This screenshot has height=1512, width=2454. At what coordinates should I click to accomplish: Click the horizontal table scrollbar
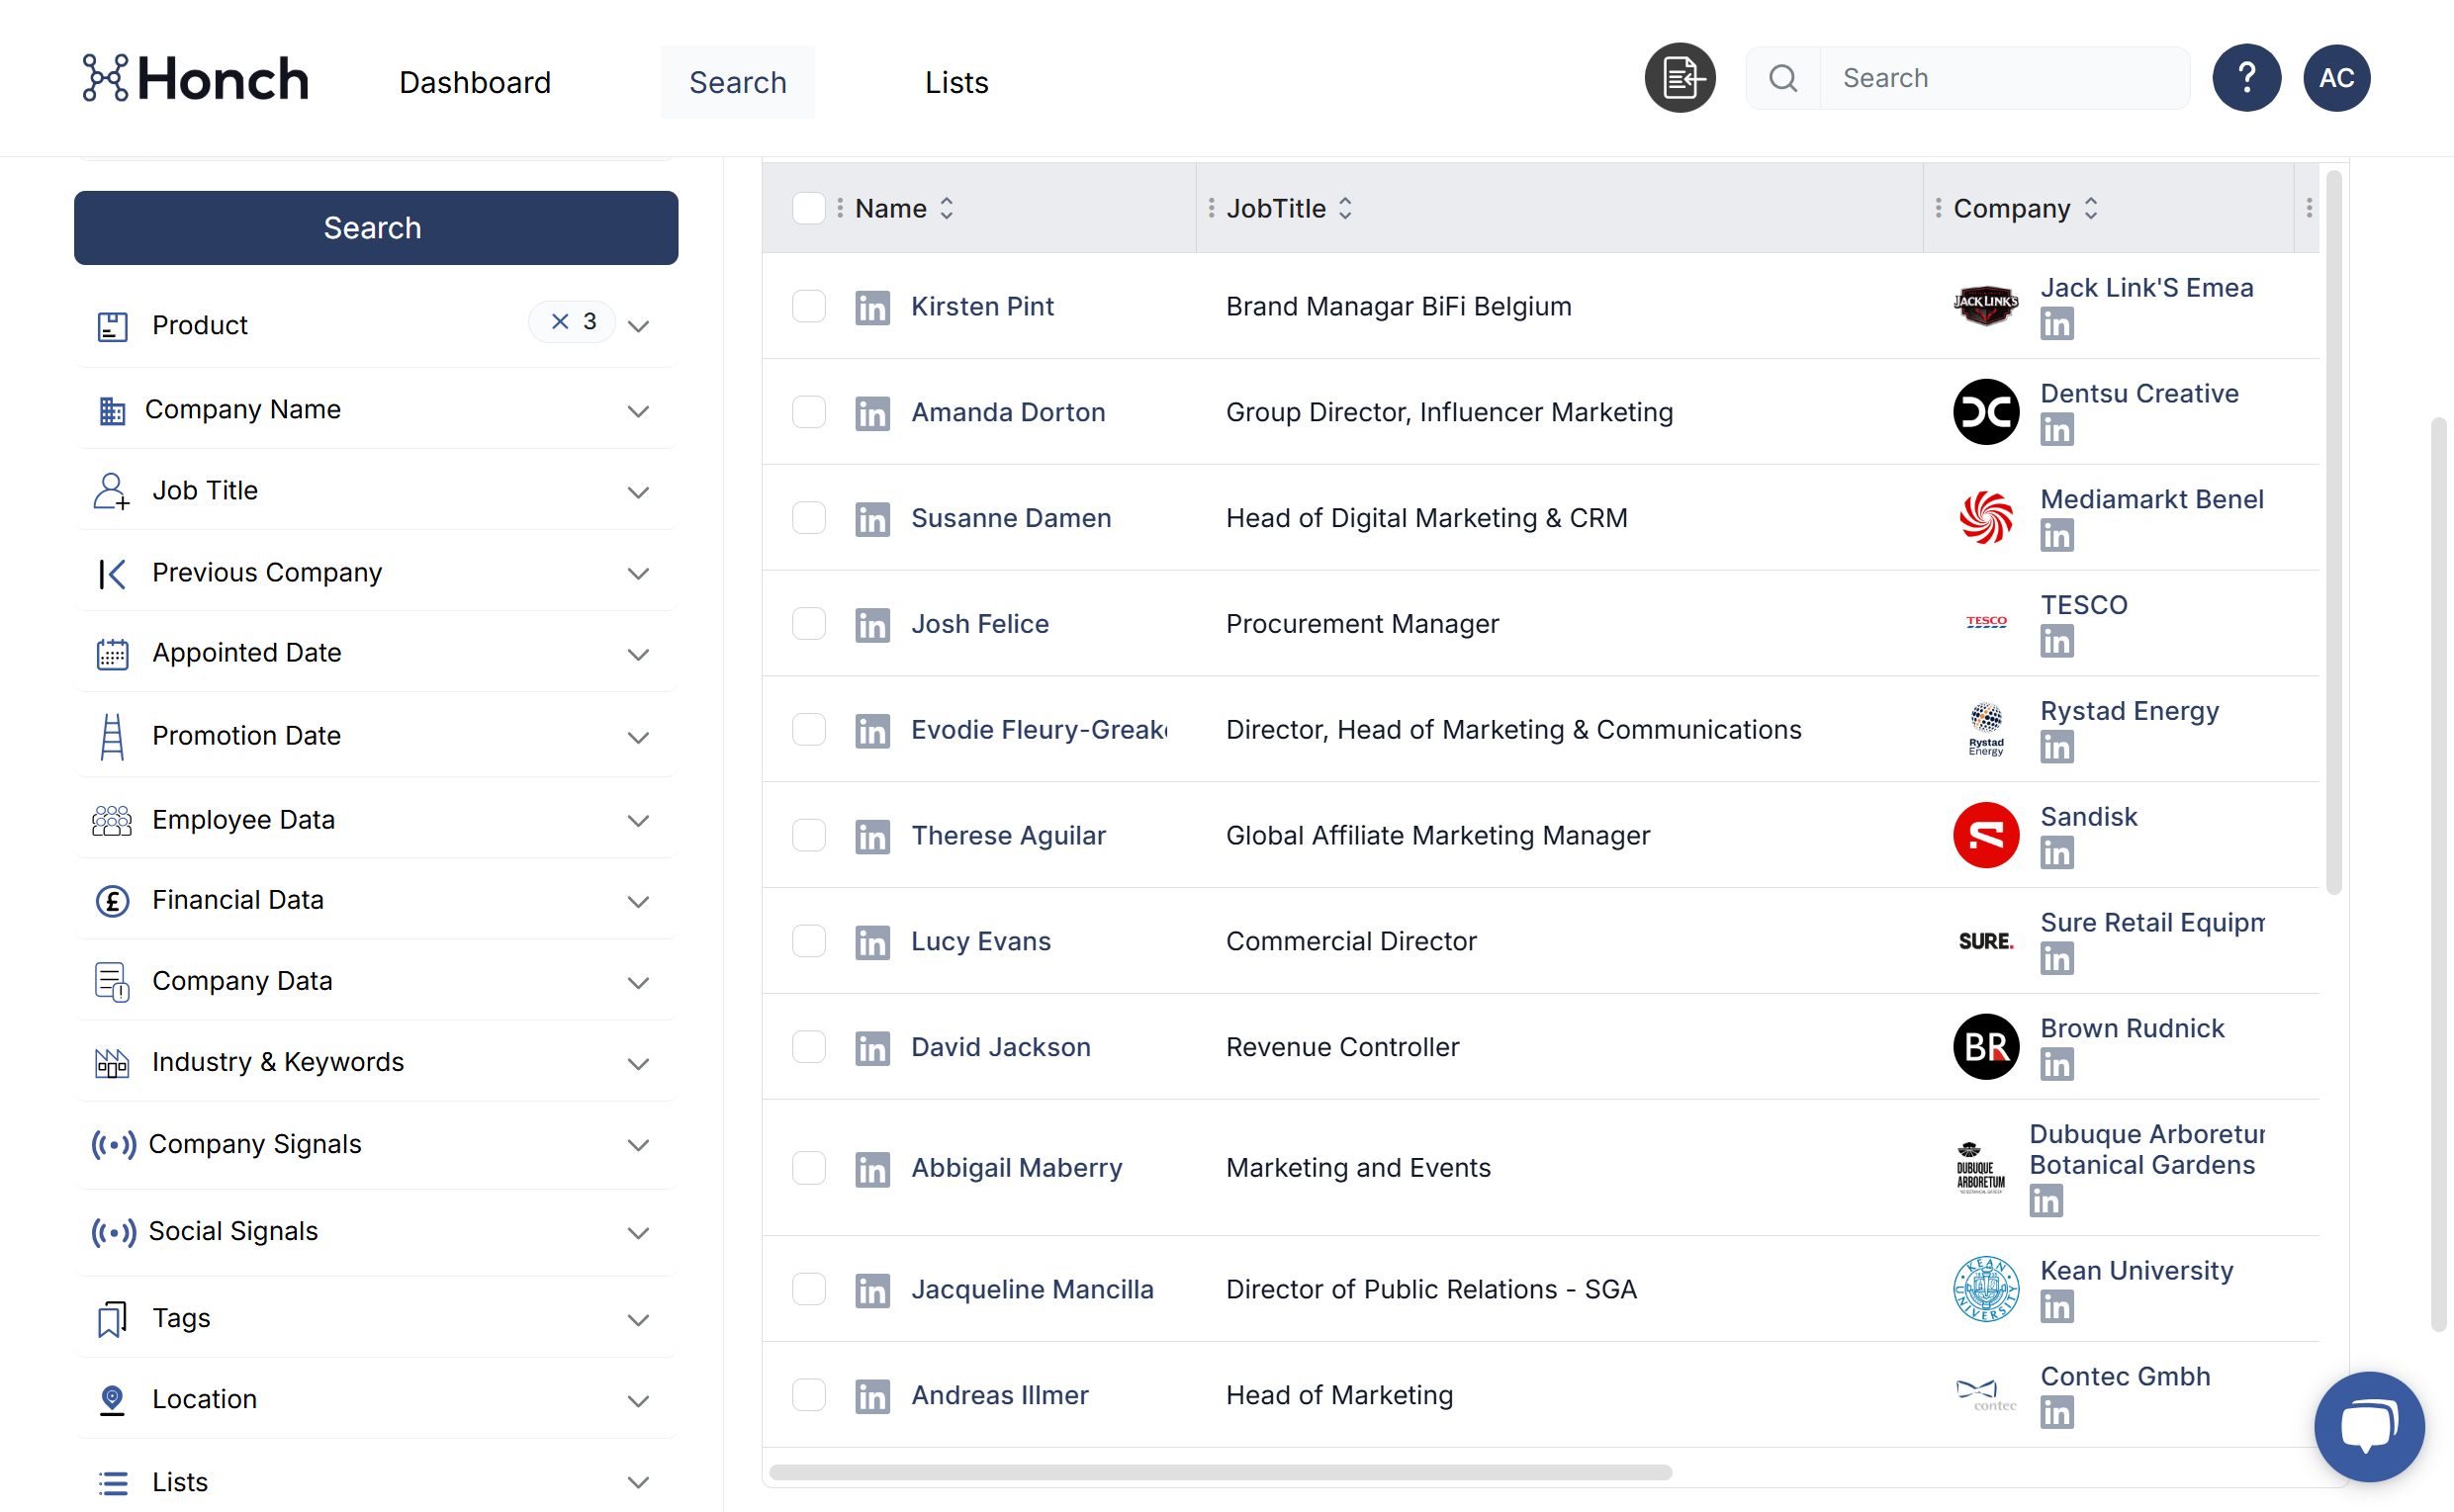1220,1472
